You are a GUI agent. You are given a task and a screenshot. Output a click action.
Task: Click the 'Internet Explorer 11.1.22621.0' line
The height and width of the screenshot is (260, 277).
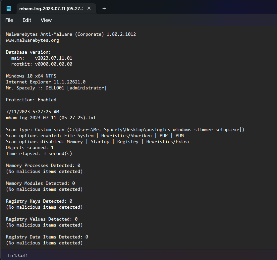tap(46, 82)
